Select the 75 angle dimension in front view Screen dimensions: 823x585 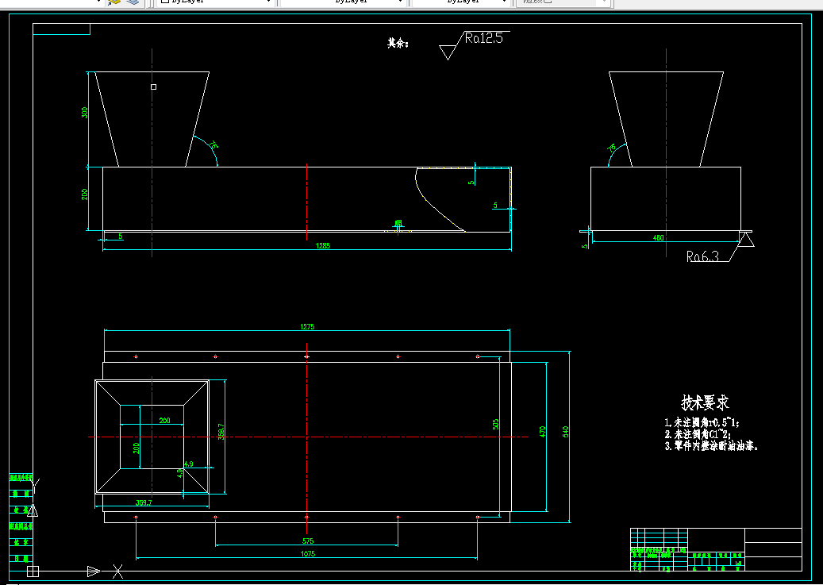[x=213, y=145]
